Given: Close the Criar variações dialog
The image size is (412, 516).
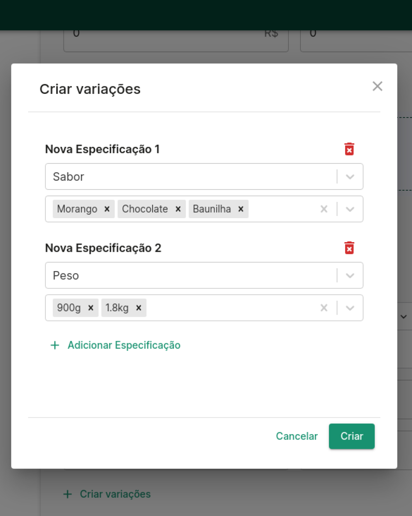Looking at the screenshot, I should 377,86.
